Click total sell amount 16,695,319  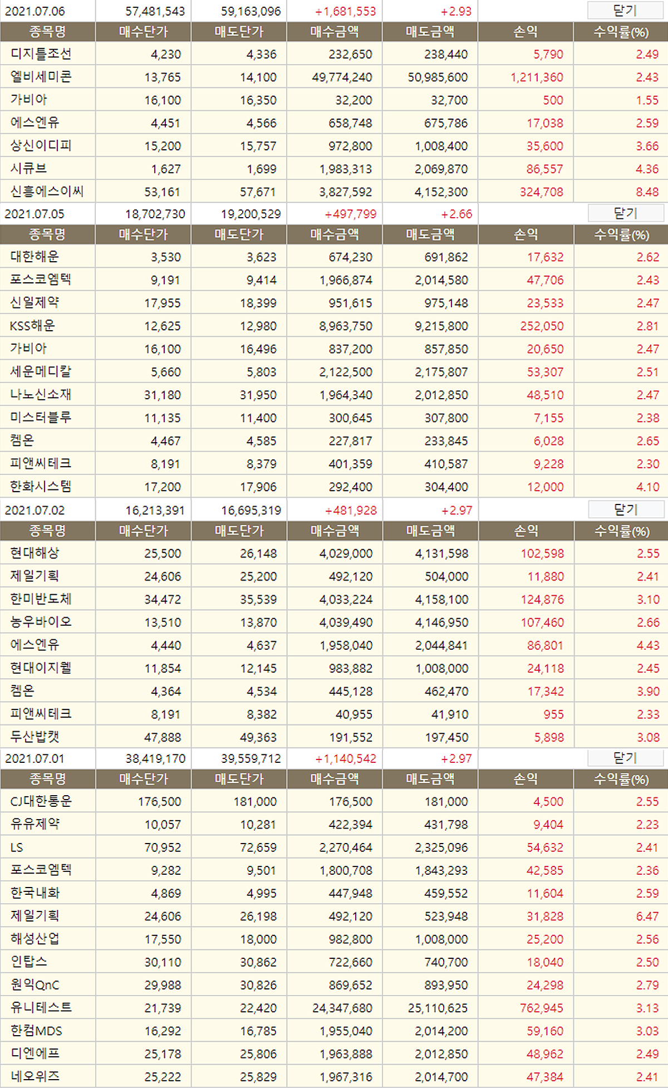pyautogui.click(x=251, y=511)
